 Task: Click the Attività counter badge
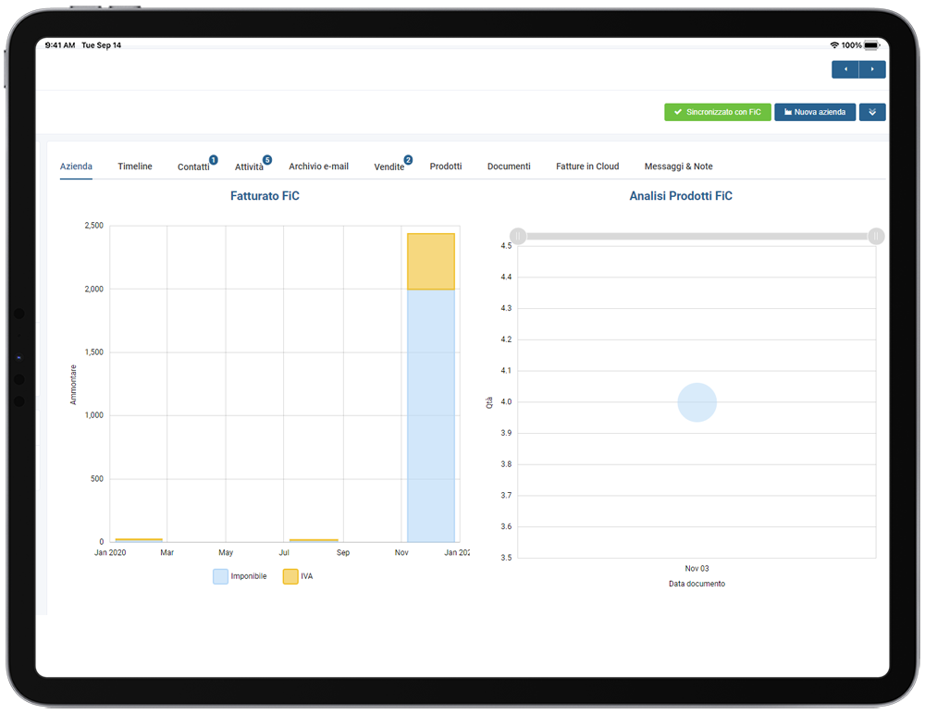pyautogui.click(x=267, y=160)
